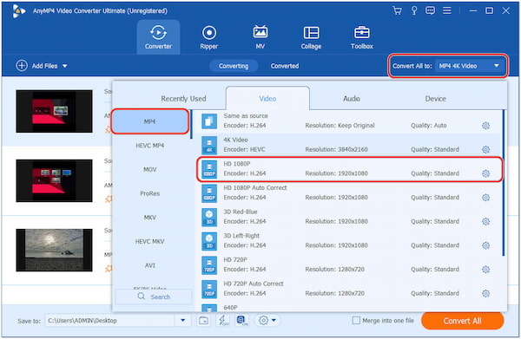Open settings gear for HD 720P Auto Correct
The height and width of the screenshot is (339, 521).
pyautogui.click(x=485, y=293)
